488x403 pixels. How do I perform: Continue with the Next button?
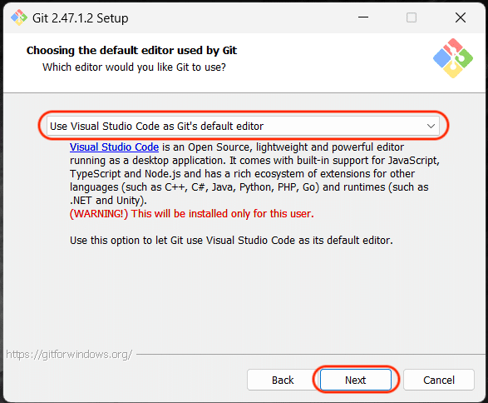pos(356,380)
